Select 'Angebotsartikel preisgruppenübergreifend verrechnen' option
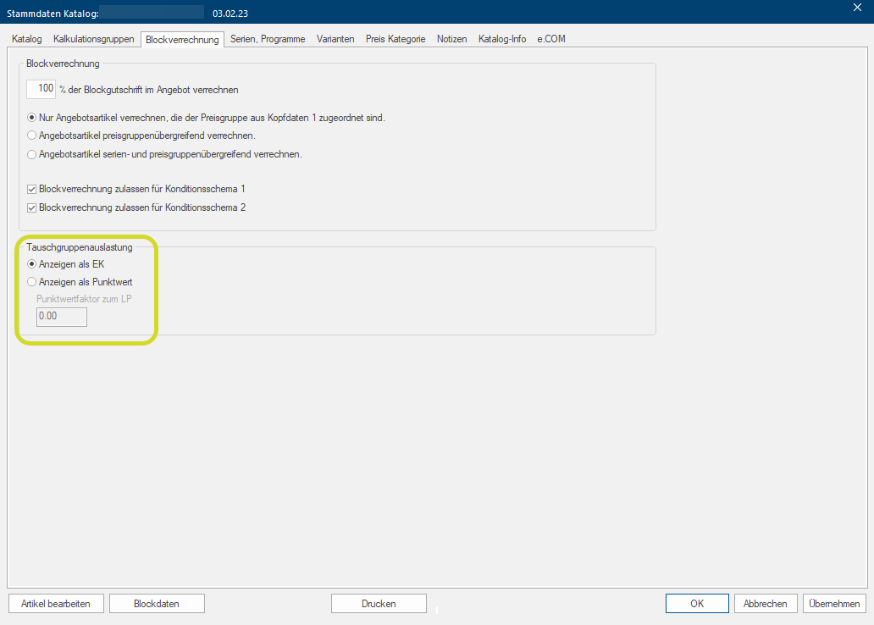The height and width of the screenshot is (625, 874). tap(32, 136)
